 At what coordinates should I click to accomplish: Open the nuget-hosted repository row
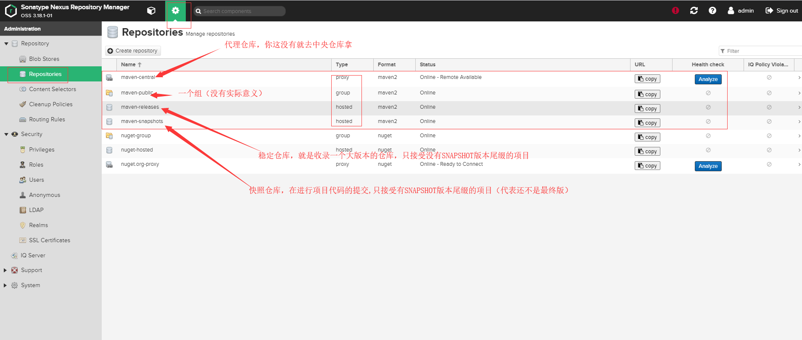coord(452,151)
